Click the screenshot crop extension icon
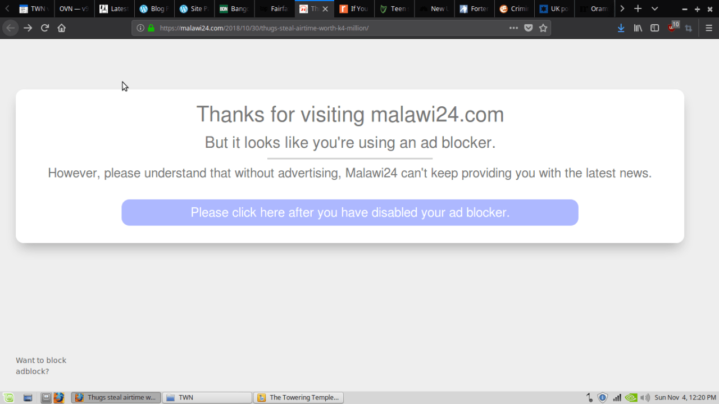 [x=689, y=28]
